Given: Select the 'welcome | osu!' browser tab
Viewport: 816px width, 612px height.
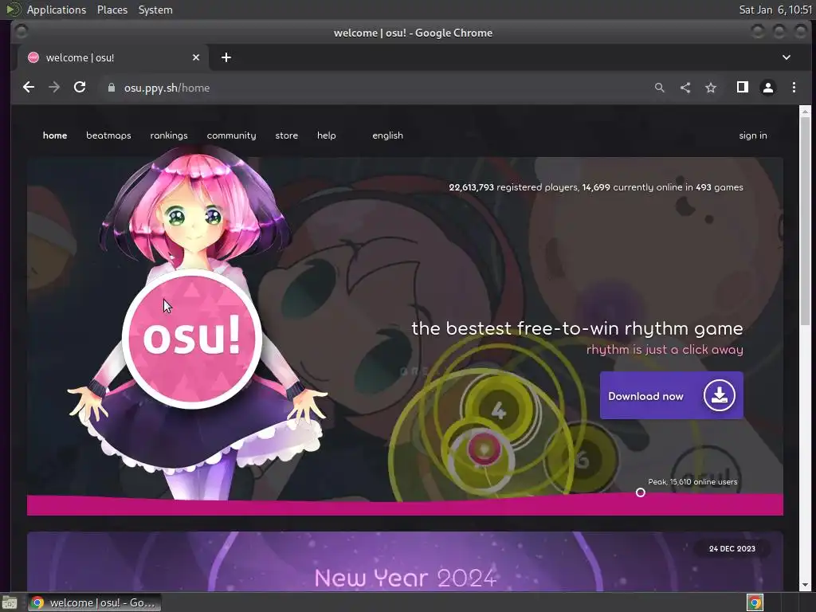Looking at the screenshot, I should (113, 57).
